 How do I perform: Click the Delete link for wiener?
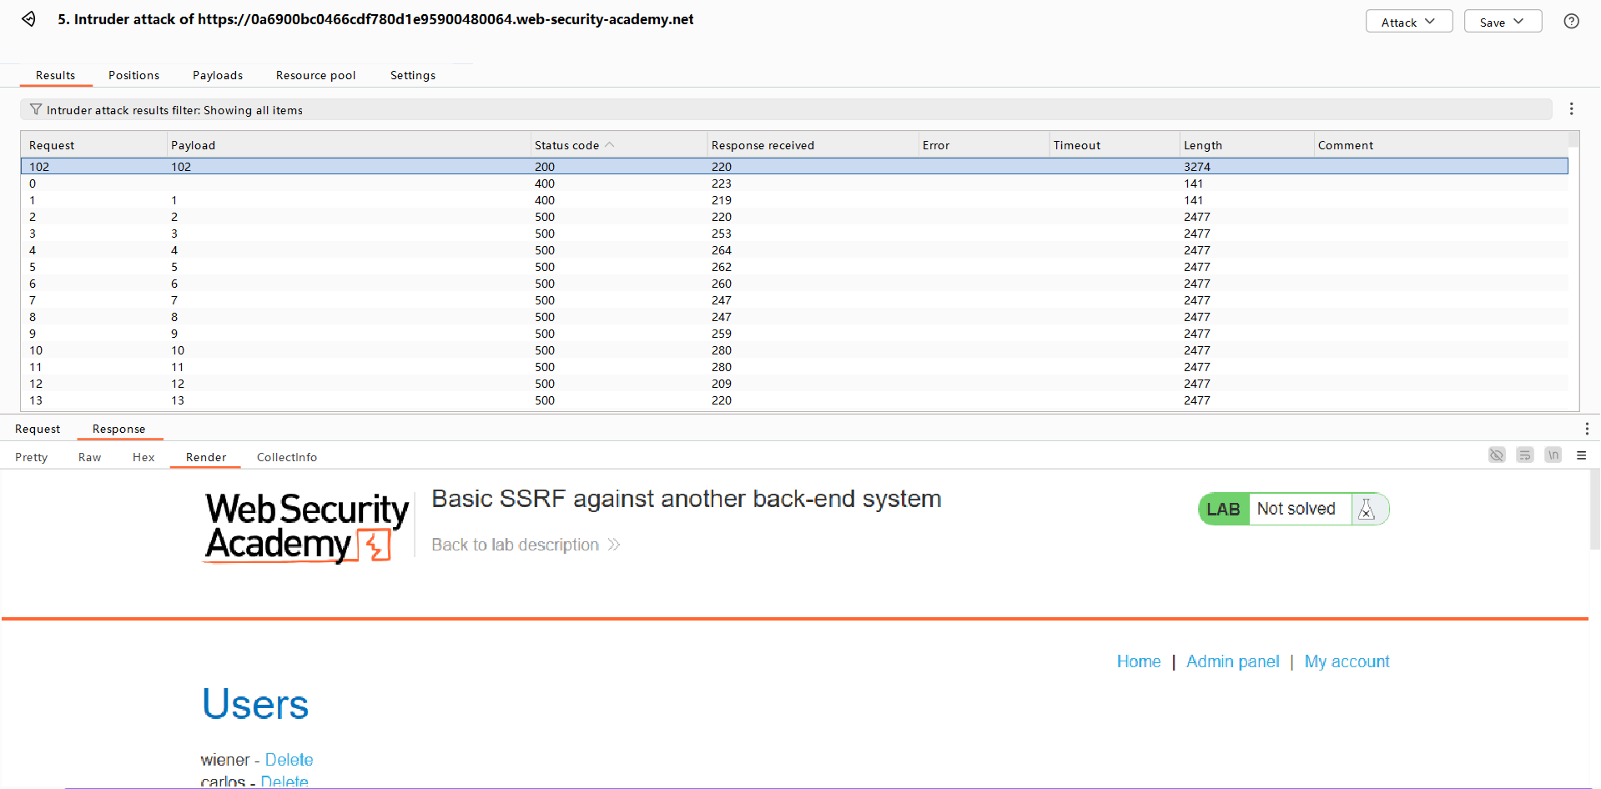tap(289, 760)
